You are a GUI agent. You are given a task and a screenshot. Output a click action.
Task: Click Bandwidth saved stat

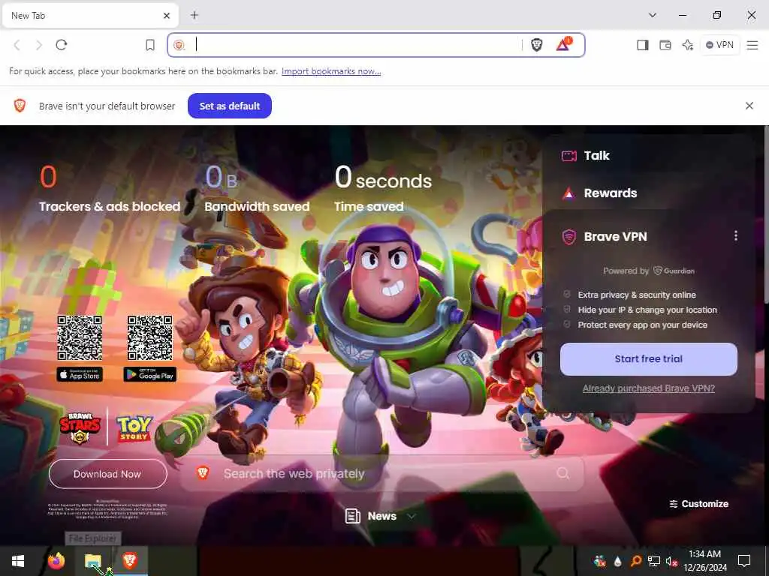pos(257,188)
